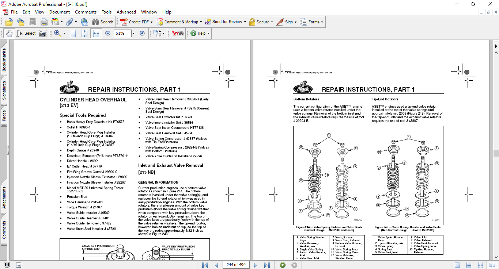Expand the Create PDF dropdown
This screenshot has width=499, height=269.
151,22
